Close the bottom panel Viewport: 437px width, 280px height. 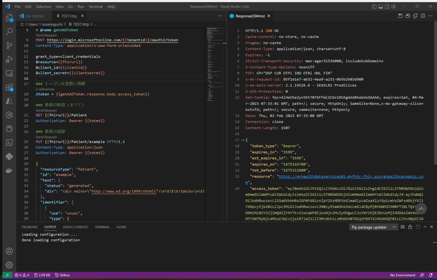click(432, 227)
